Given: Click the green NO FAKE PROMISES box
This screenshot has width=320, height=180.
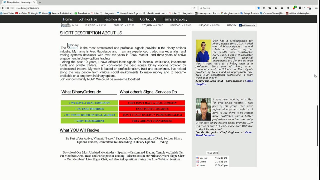Looking at the screenshot, I should (x=89, y=109).
